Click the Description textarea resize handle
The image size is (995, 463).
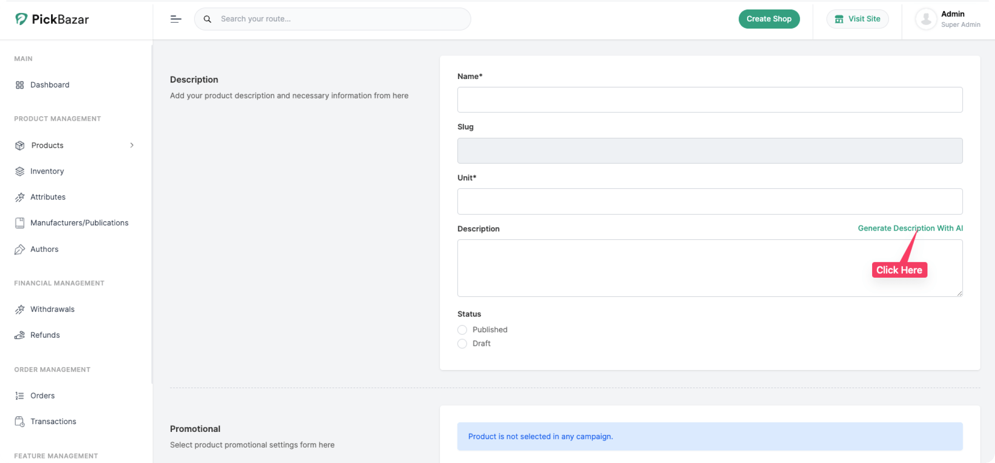coord(959,293)
